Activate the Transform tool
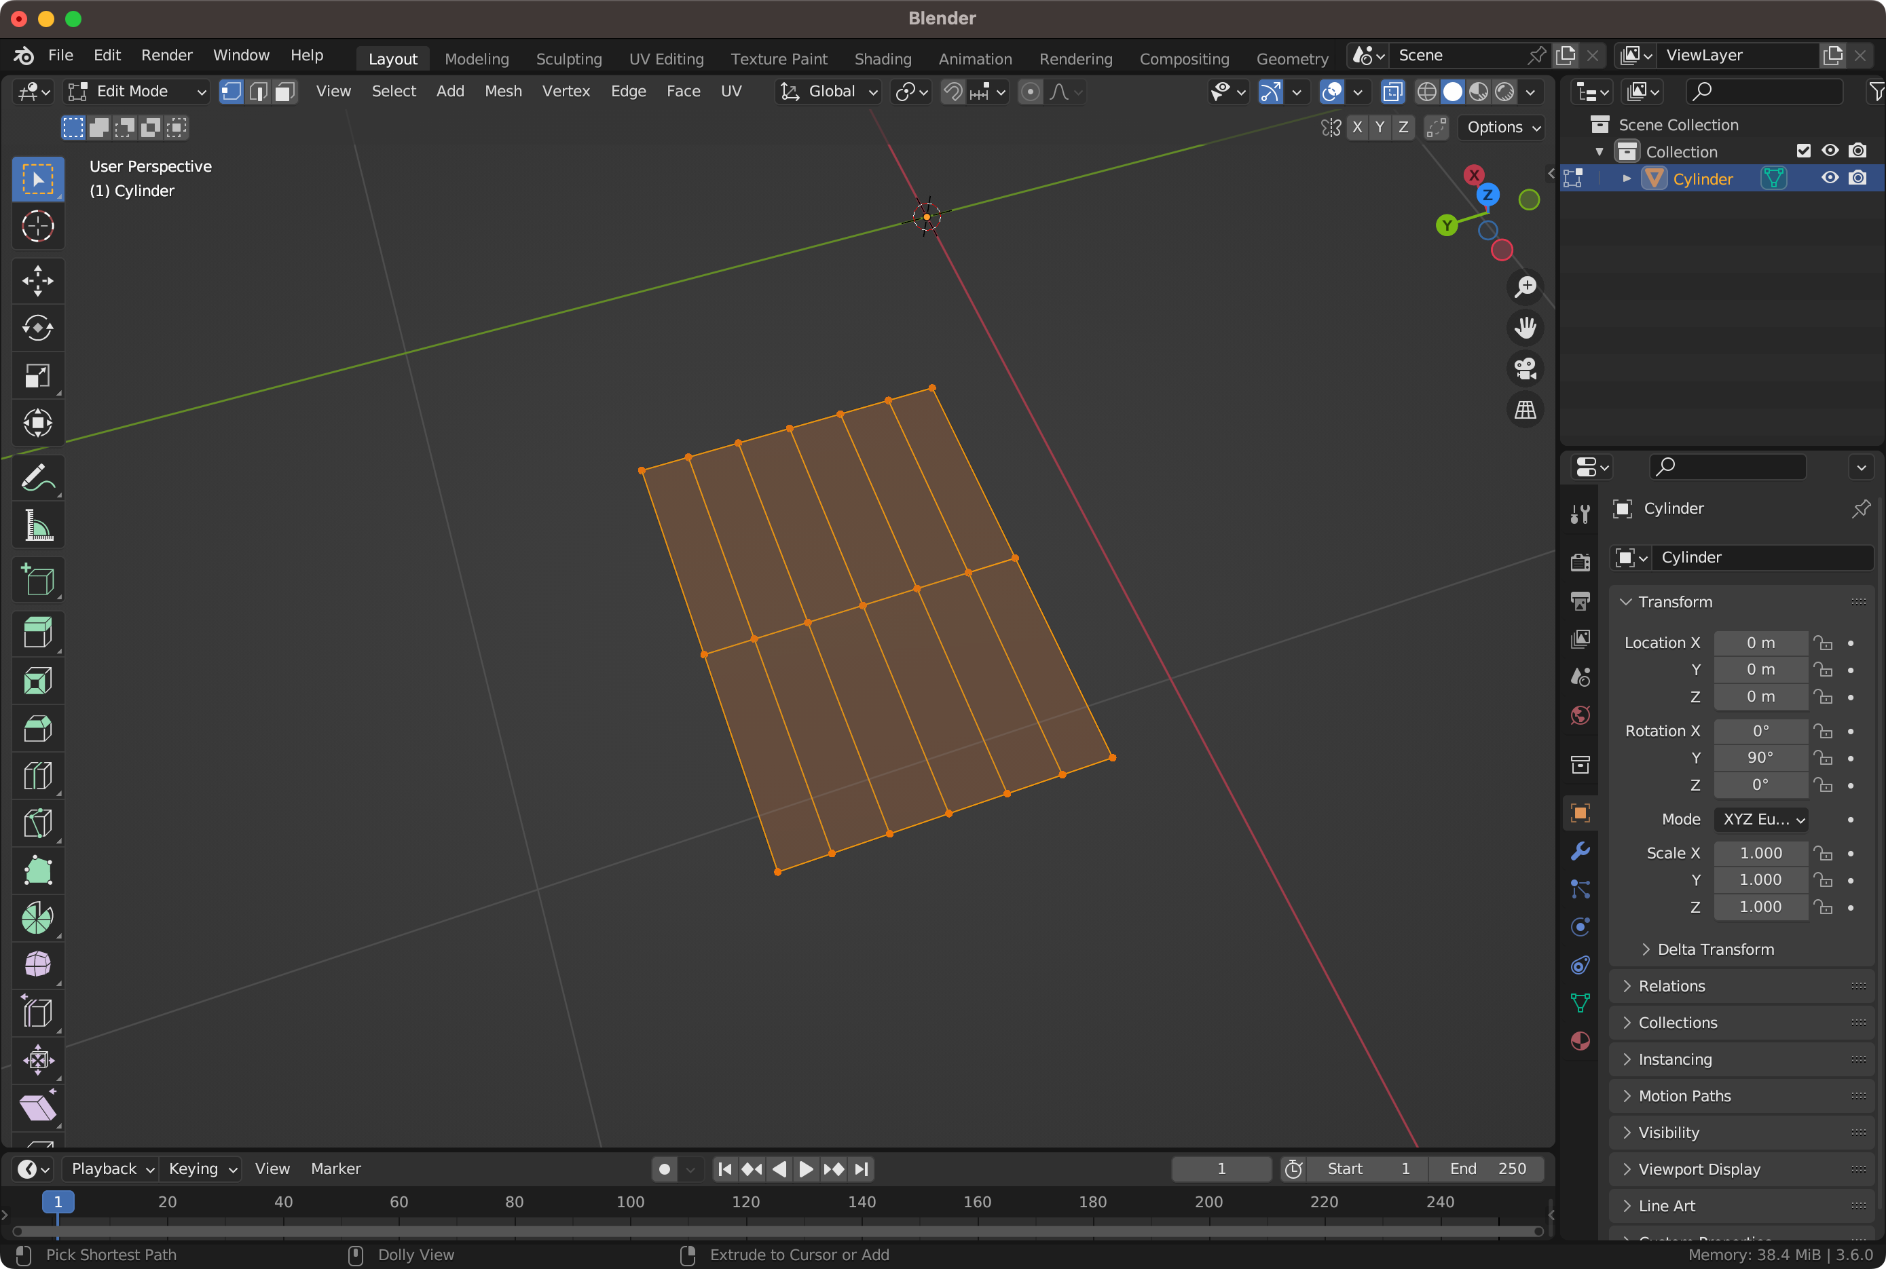 point(38,423)
